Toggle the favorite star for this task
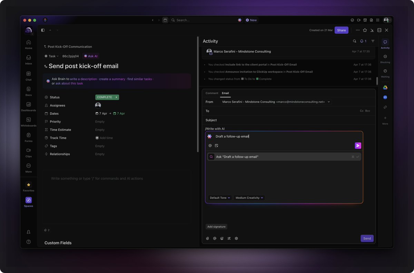Image resolution: width=414 pixels, height=273 pixels. pyautogui.click(x=365, y=30)
